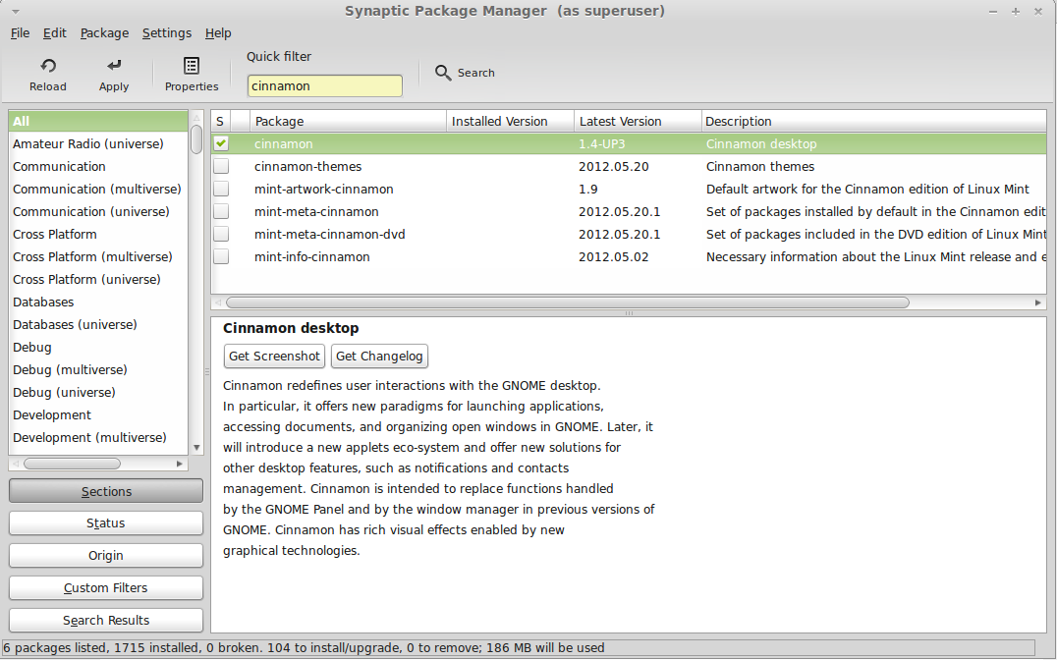Sort by Installed Version column header

(510, 122)
